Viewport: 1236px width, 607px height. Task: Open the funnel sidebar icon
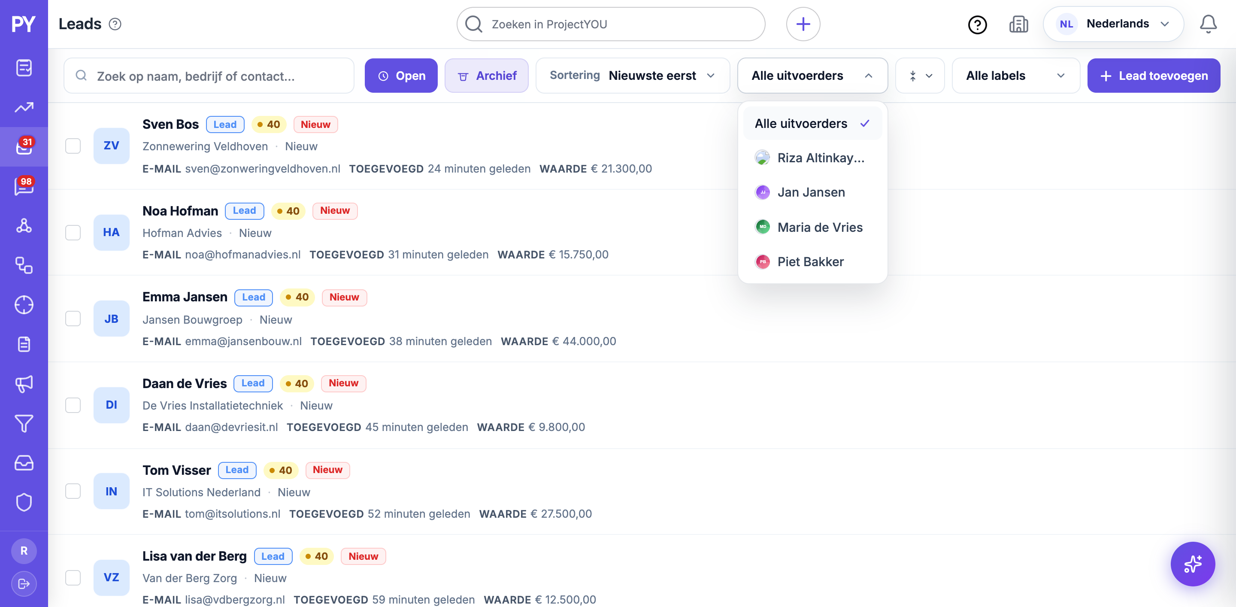(x=24, y=423)
